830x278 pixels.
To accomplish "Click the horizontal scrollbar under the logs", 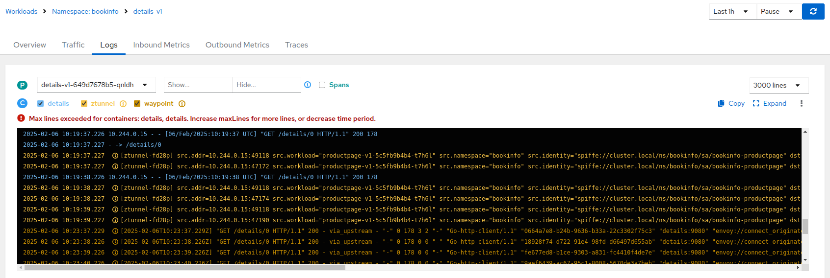I will coord(184,268).
